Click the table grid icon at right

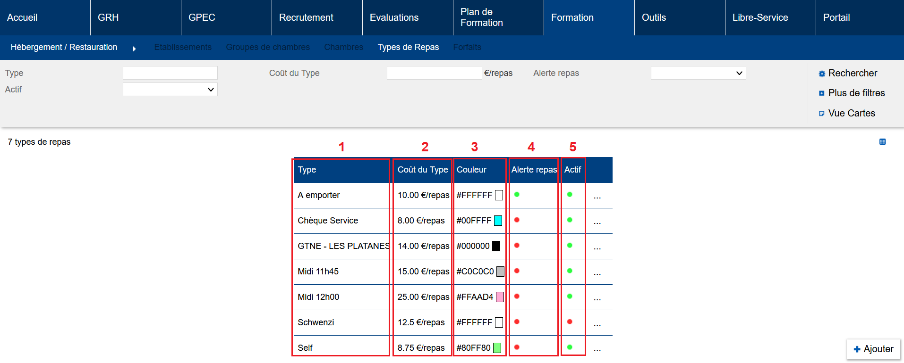pyautogui.click(x=882, y=142)
